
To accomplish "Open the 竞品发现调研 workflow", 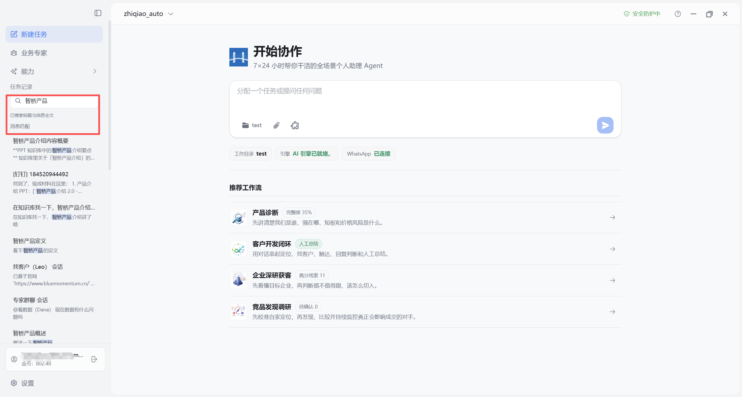I will (425, 312).
